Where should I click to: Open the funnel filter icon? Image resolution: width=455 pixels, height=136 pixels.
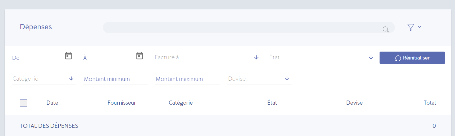pyautogui.click(x=411, y=27)
